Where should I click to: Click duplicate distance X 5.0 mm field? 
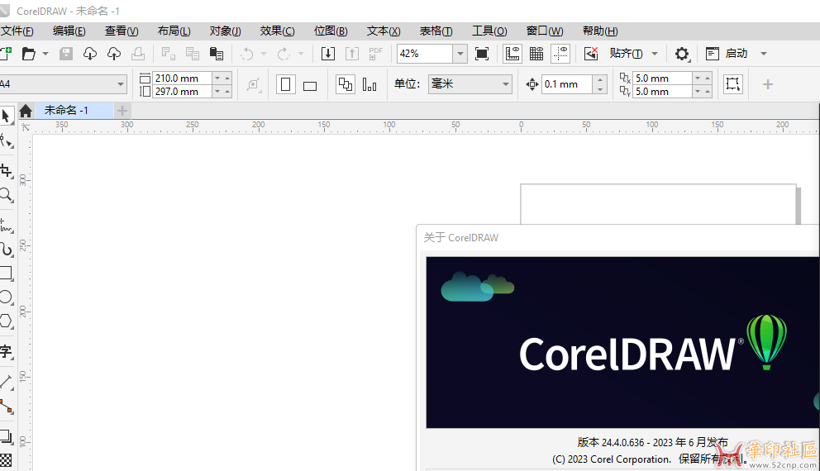661,78
